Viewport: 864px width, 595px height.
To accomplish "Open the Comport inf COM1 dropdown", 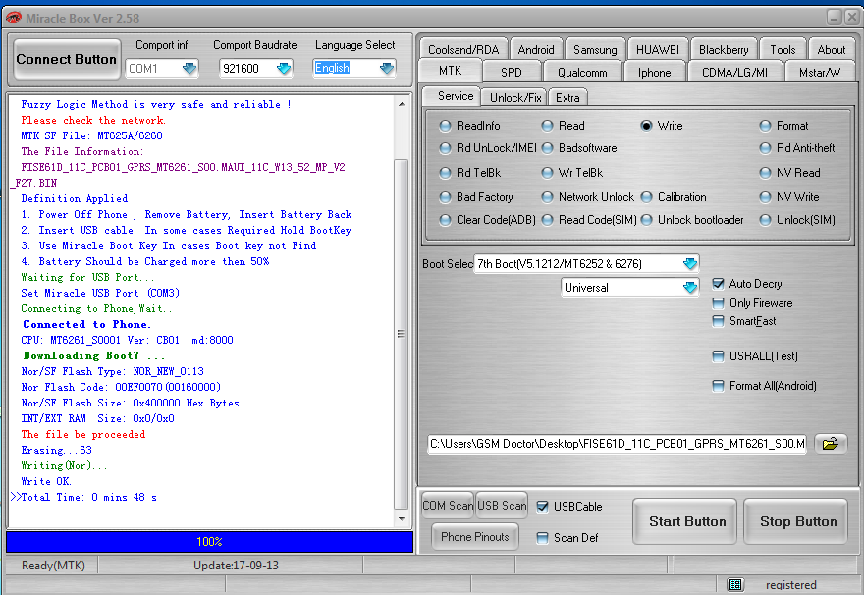I will pos(189,69).
